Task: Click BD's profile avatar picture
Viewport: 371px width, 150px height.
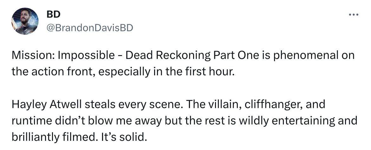Action: pyautogui.click(x=25, y=21)
